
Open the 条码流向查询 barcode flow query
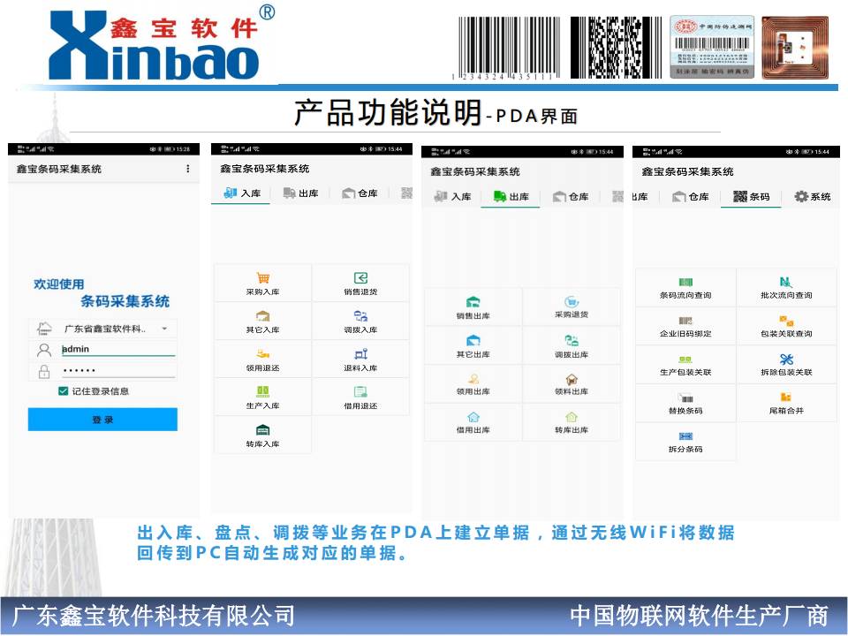coord(685,288)
